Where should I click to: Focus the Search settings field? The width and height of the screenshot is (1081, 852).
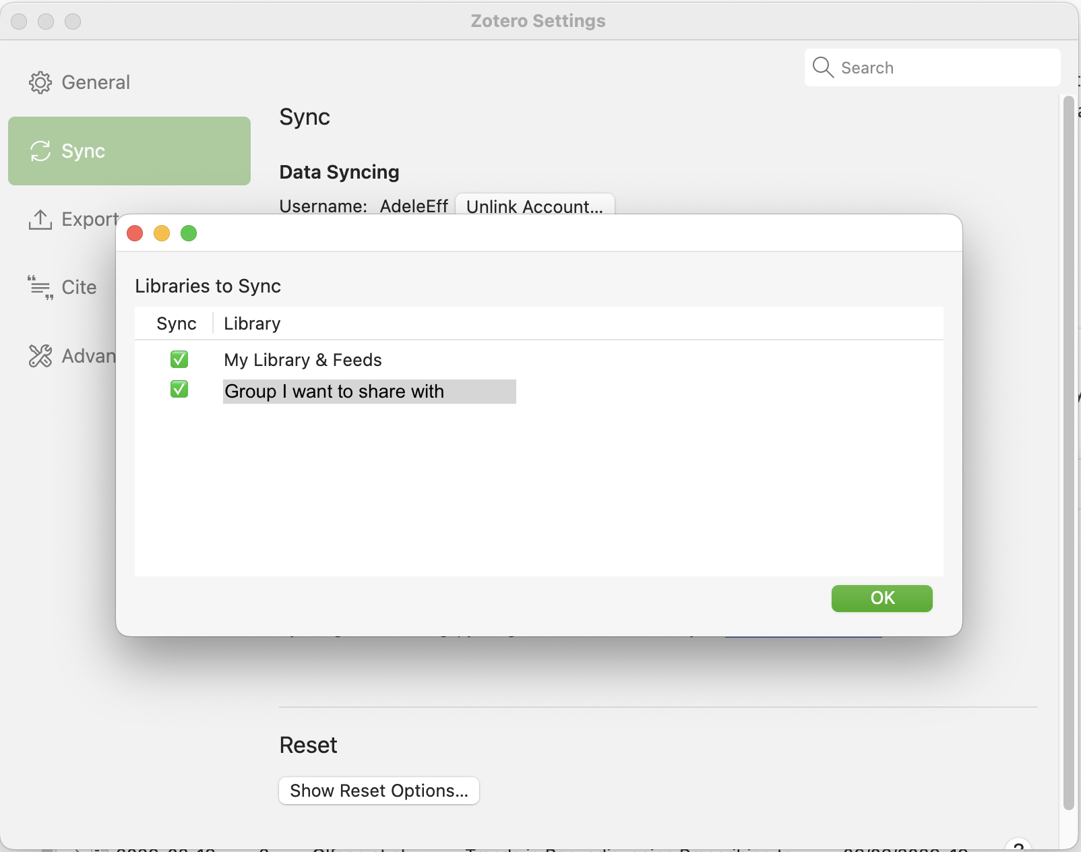(x=932, y=67)
